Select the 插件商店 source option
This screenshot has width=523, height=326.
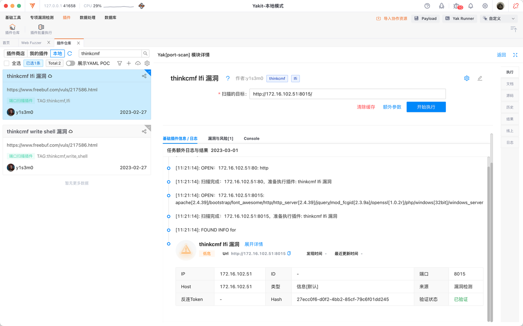point(16,53)
